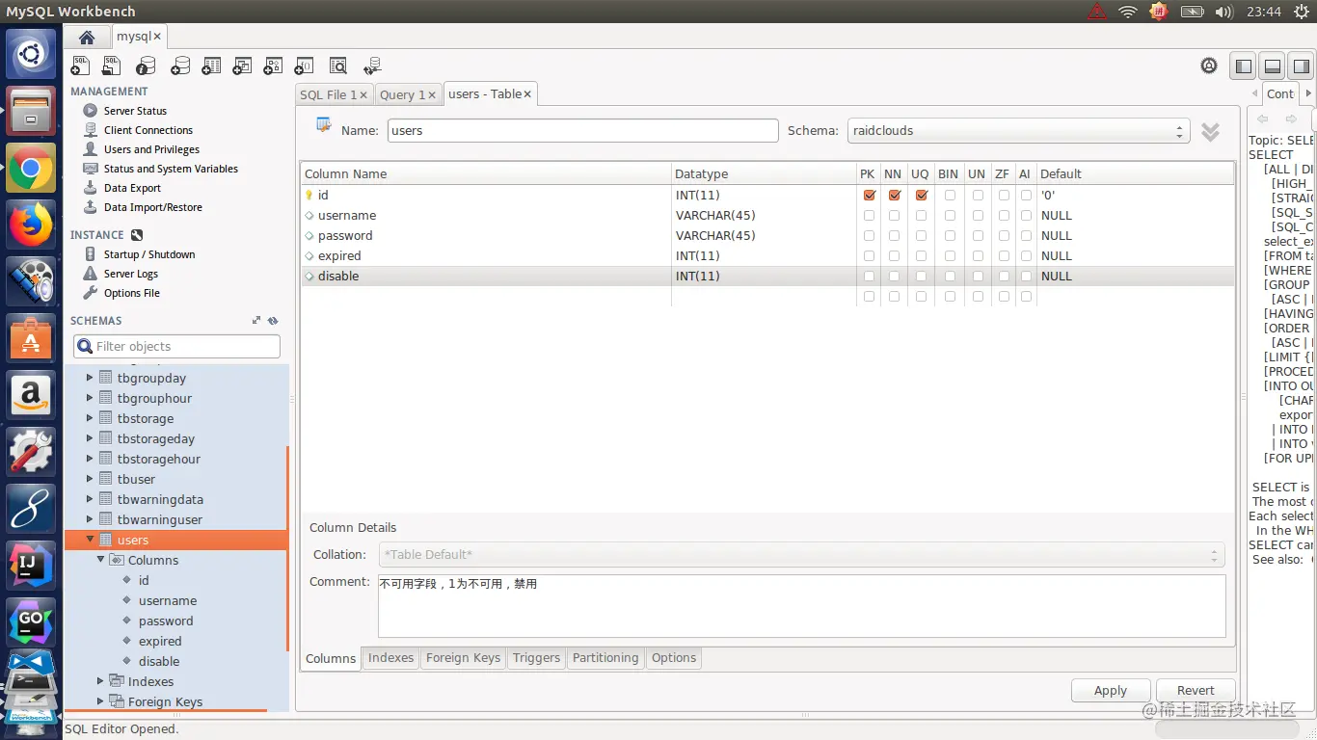Screen dimensions: 1317x740
Task: Search table data toolbar icon
Action: [337, 66]
